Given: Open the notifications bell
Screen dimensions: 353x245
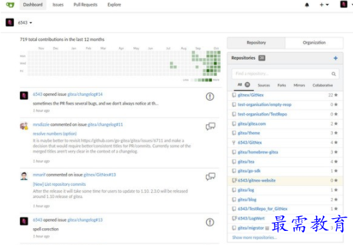Looking at the screenshot, I should tap(307, 5).
